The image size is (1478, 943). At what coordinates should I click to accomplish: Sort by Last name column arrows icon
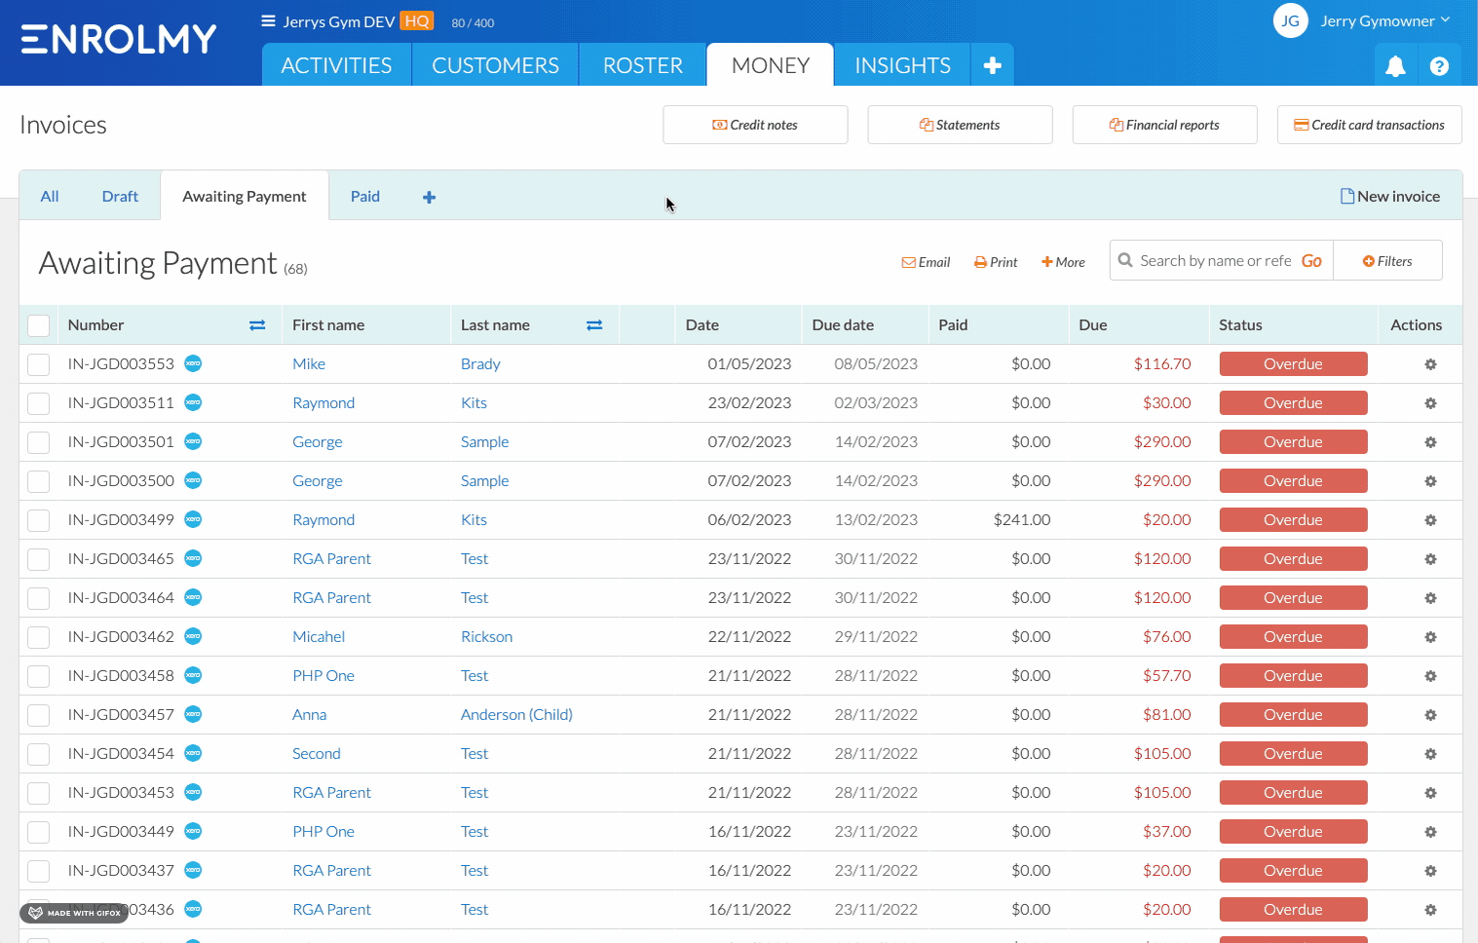[594, 325]
